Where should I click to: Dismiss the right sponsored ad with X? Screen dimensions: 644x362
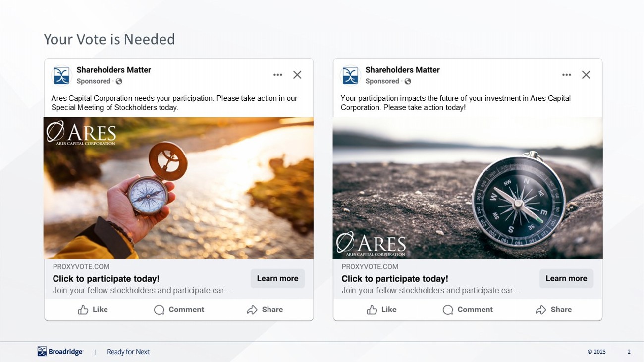pos(586,75)
